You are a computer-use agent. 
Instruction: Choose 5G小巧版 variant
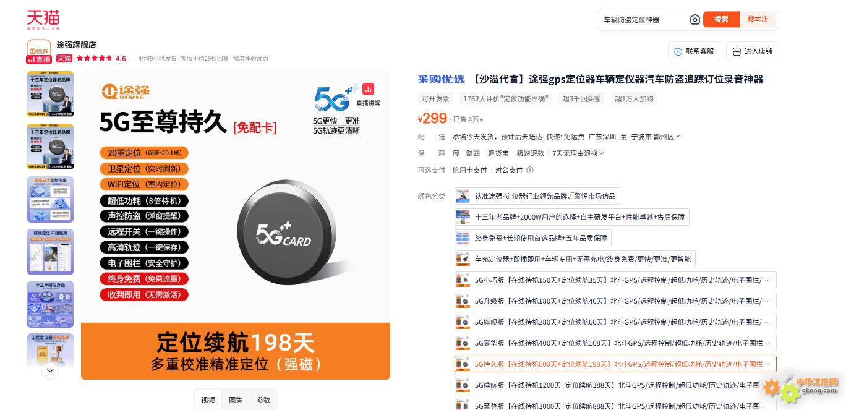[x=615, y=280]
